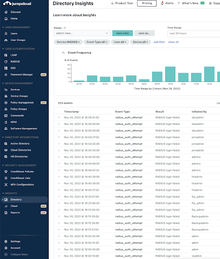Click the 16:00 bar in the chart
Screen dimensions: 220x259
click(209, 74)
